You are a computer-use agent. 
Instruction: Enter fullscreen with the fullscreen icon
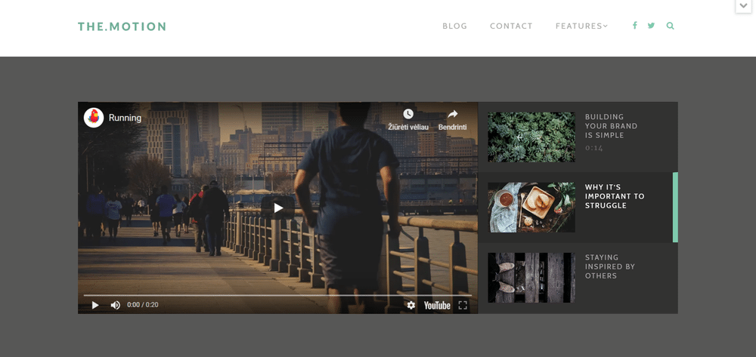coord(463,305)
